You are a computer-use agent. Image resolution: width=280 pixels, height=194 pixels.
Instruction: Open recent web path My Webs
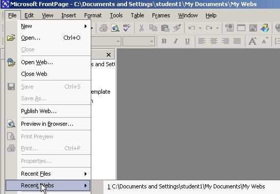point(186,186)
